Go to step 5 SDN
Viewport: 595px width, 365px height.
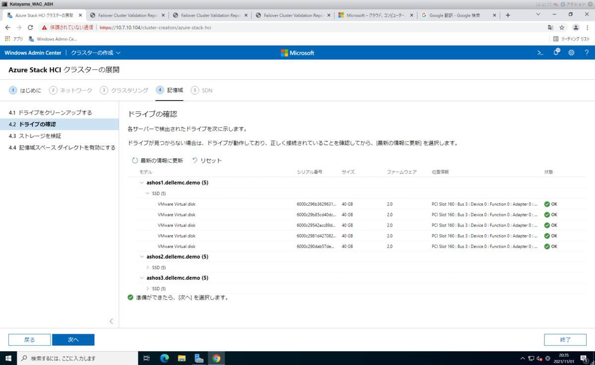click(202, 90)
